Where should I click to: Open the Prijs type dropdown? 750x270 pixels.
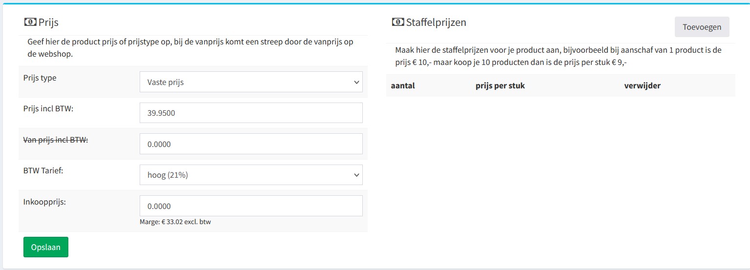[x=251, y=82]
